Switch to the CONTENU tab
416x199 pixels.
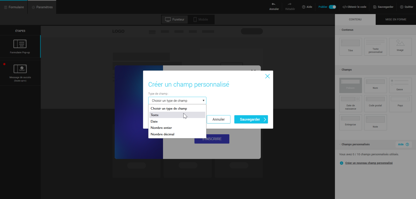click(x=355, y=19)
